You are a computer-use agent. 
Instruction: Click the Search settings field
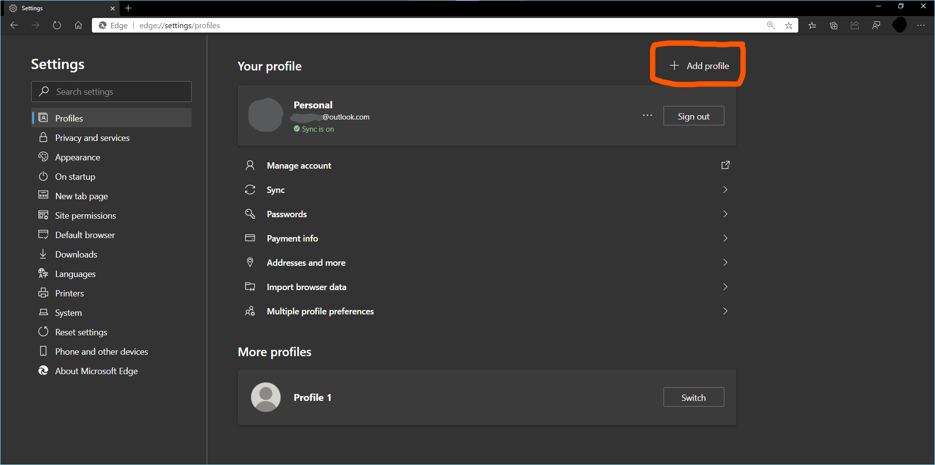point(111,91)
